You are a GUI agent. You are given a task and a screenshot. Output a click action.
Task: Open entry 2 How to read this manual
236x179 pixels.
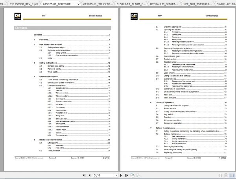pyautogui.click(x=72, y=45)
